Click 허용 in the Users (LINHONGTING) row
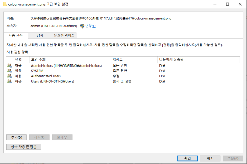 pyautogui.click(x=18, y=81)
